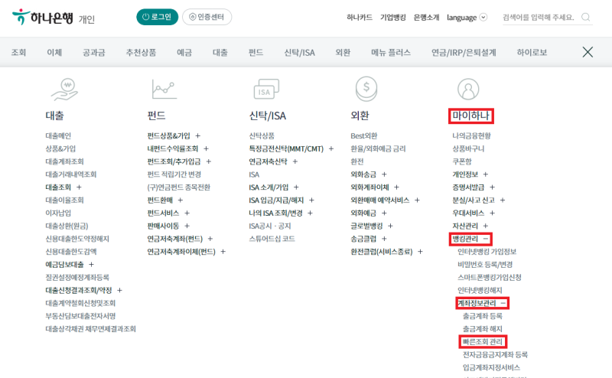Open the language dropdown
The image size is (612, 378).
pos(467,17)
